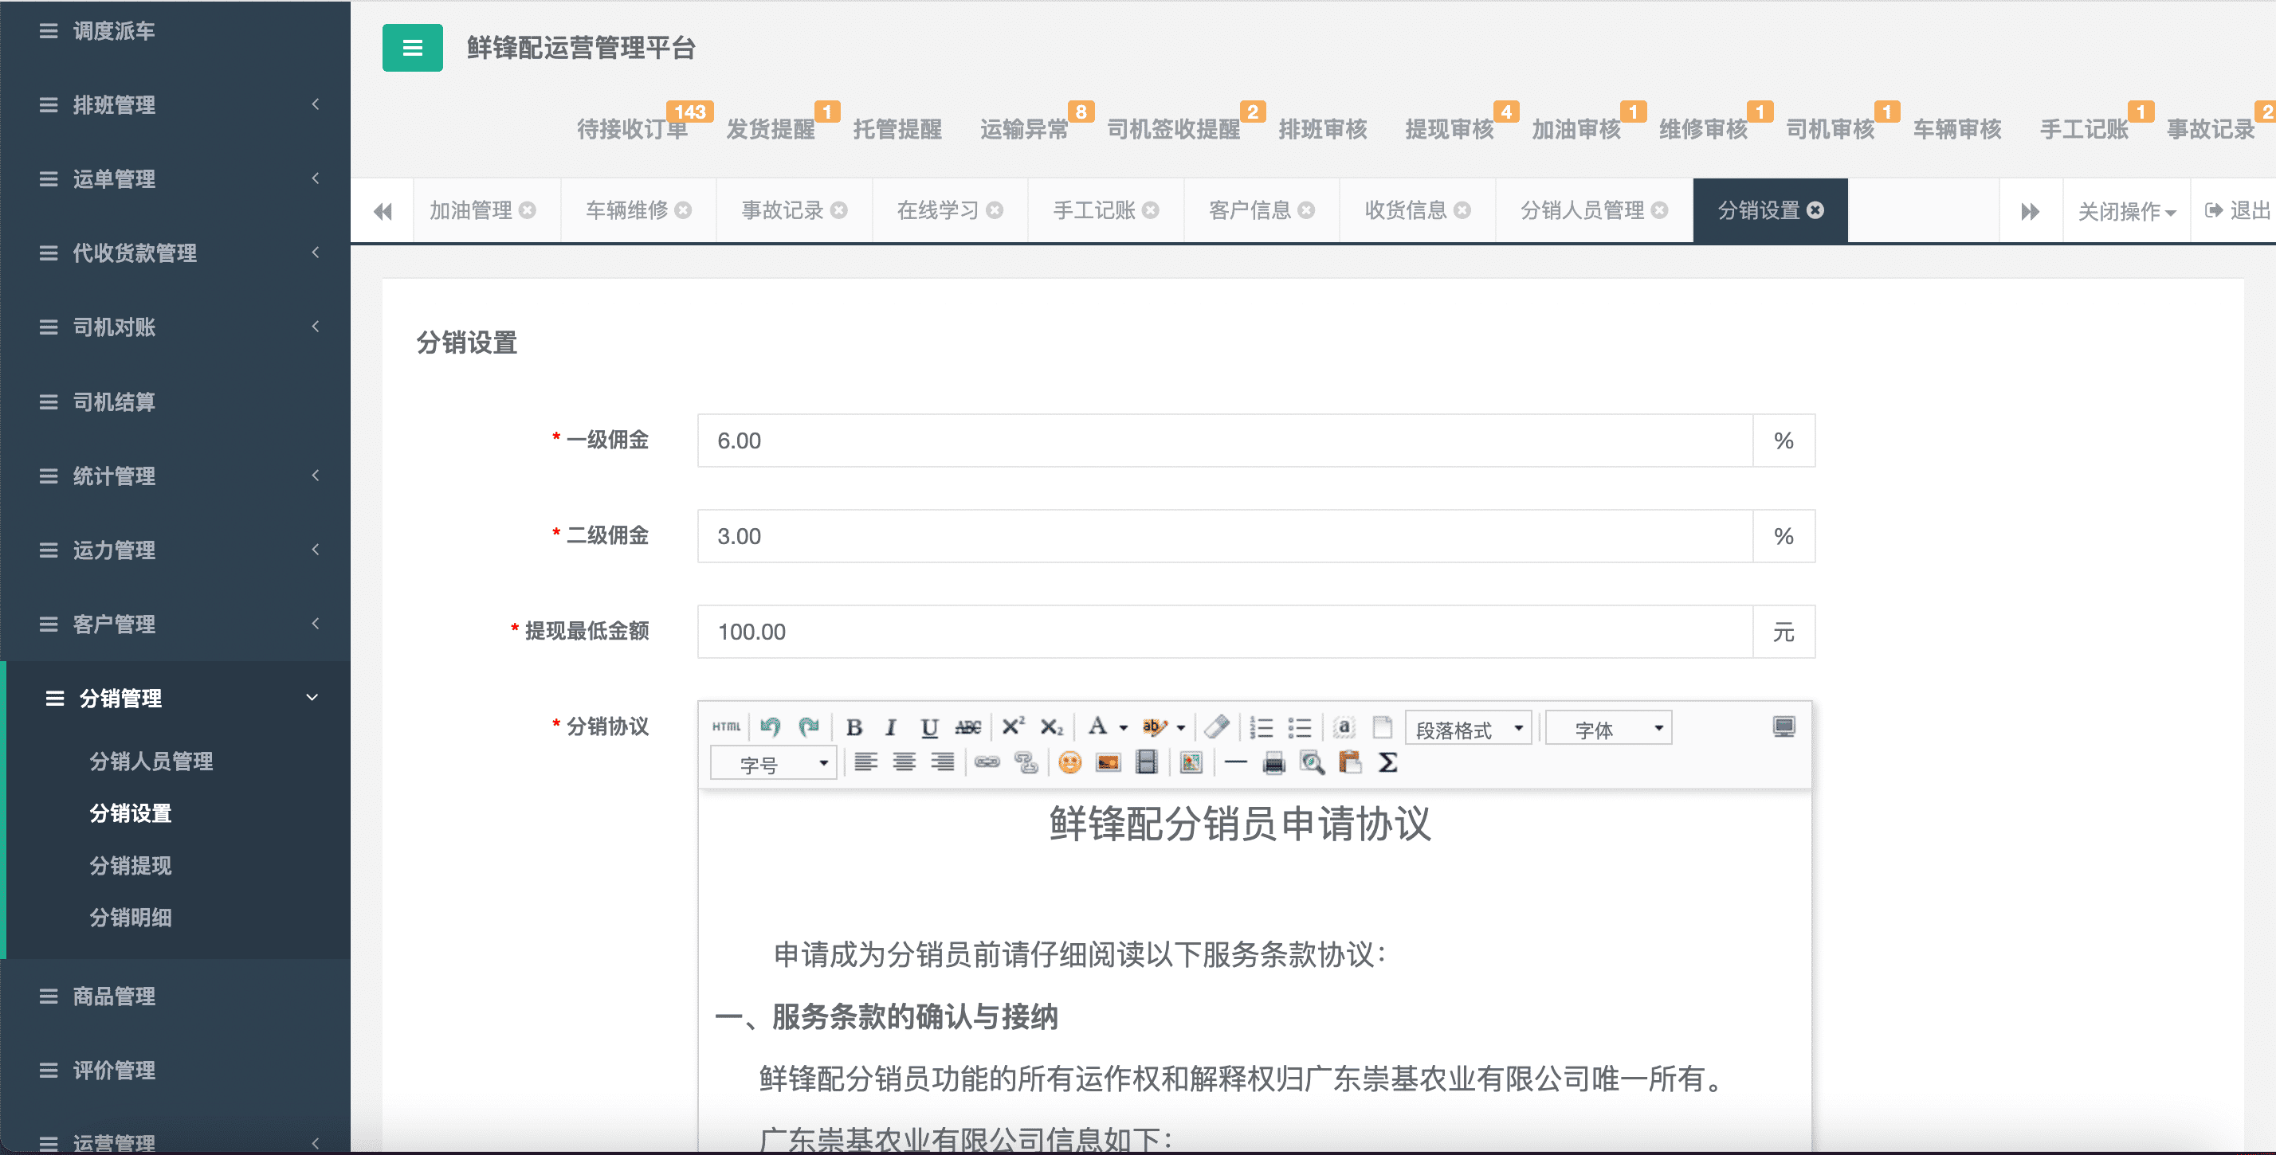The height and width of the screenshot is (1155, 2276).
Task: Open 字号 font size dropdown
Action: (x=773, y=763)
